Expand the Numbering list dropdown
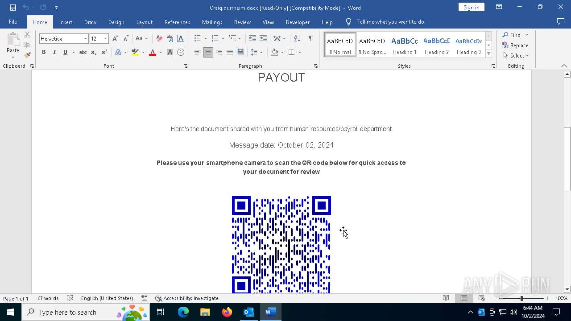Image resolution: width=571 pixels, height=321 pixels. tap(223, 39)
